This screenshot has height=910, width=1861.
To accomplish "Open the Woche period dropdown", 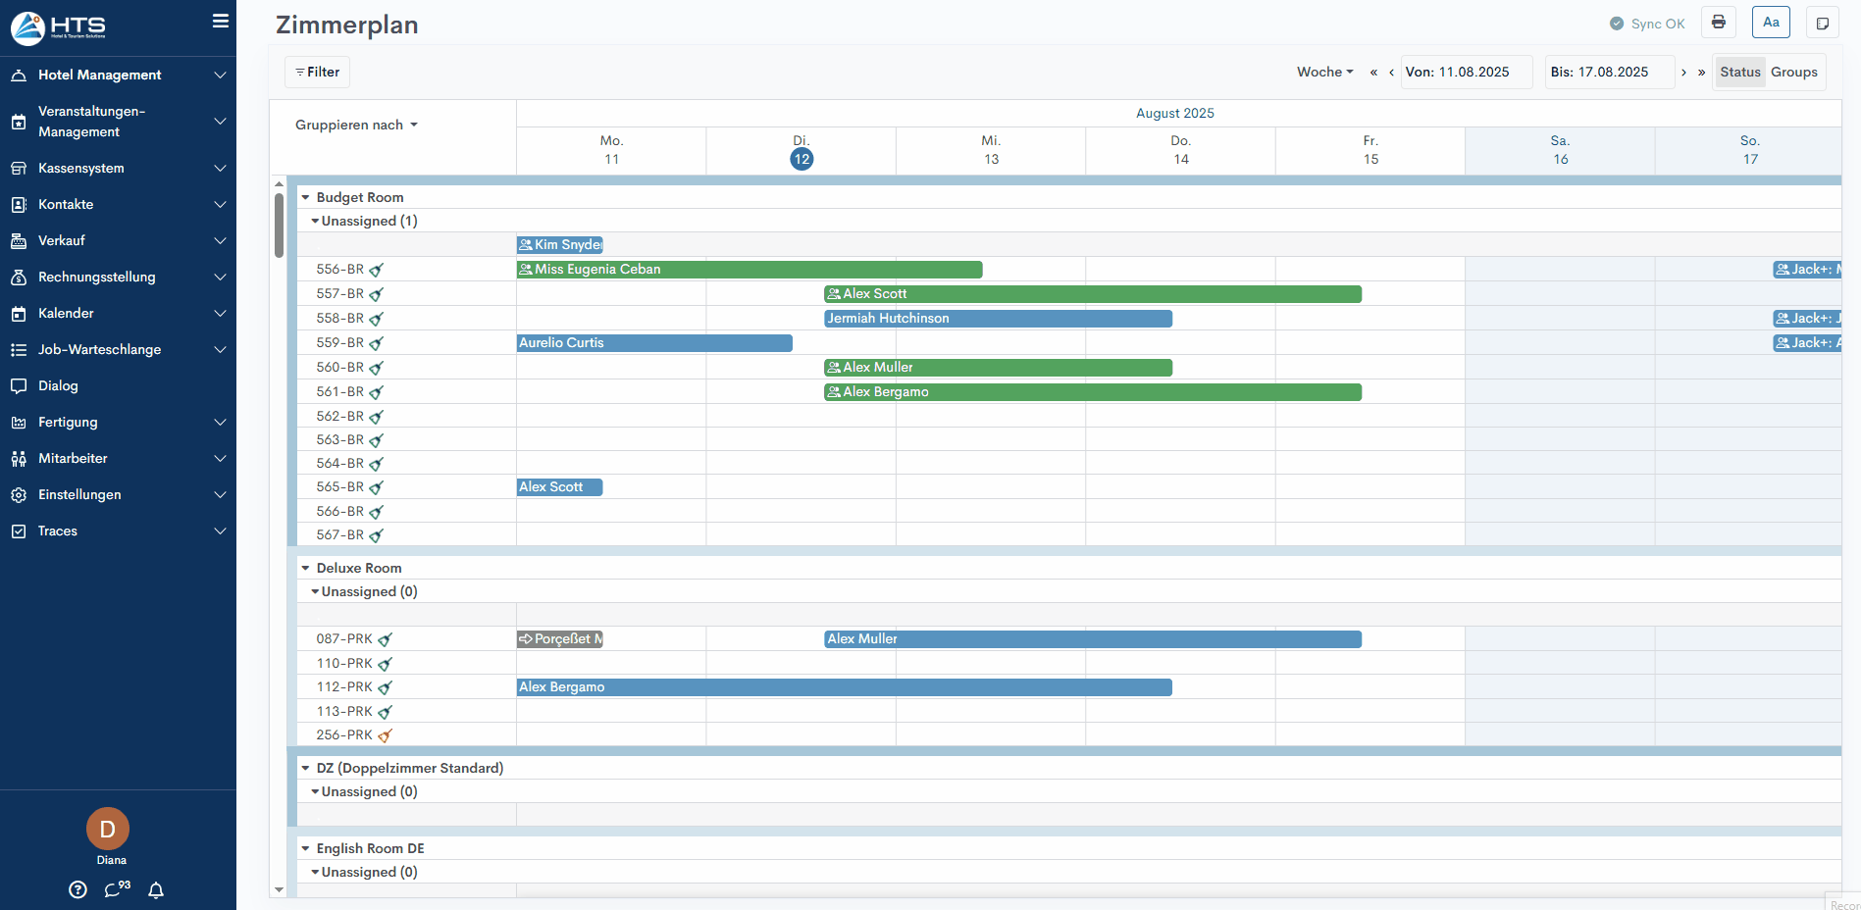I will pyautogui.click(x=1324, y=73).
